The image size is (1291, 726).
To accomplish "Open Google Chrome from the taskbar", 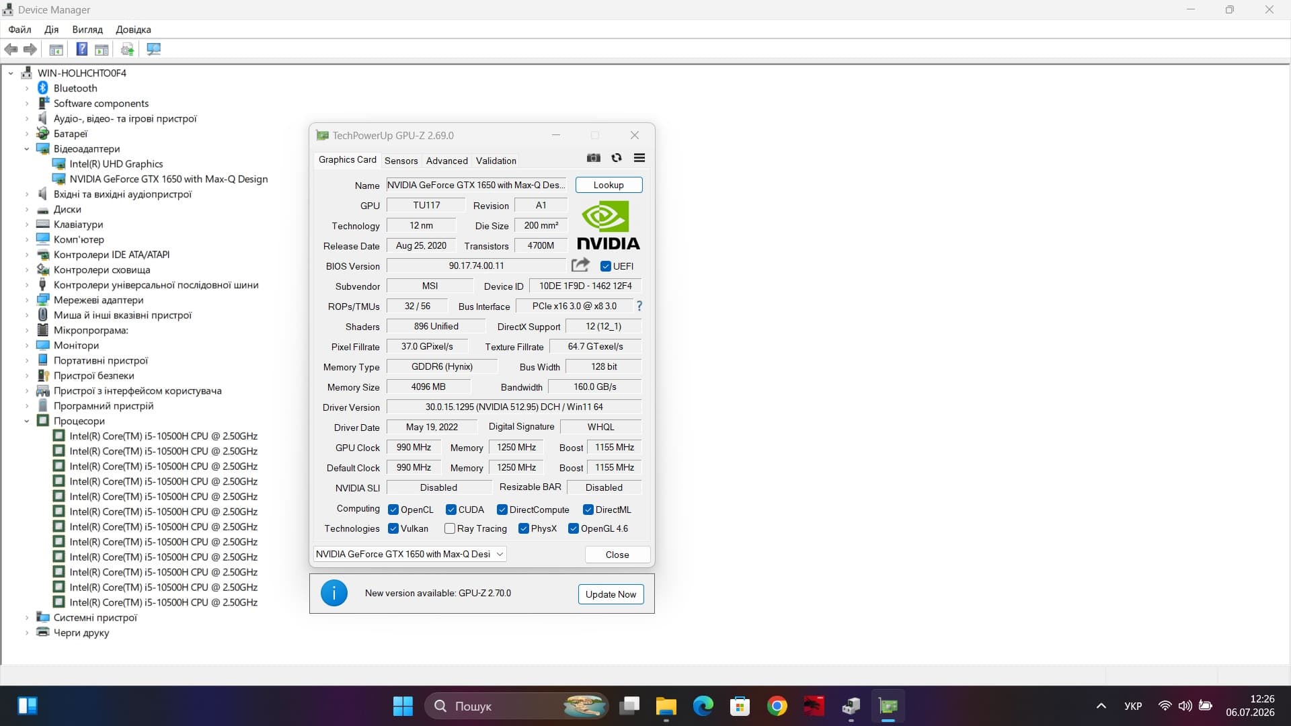I will pyautogui.click(x=777, y=706).
